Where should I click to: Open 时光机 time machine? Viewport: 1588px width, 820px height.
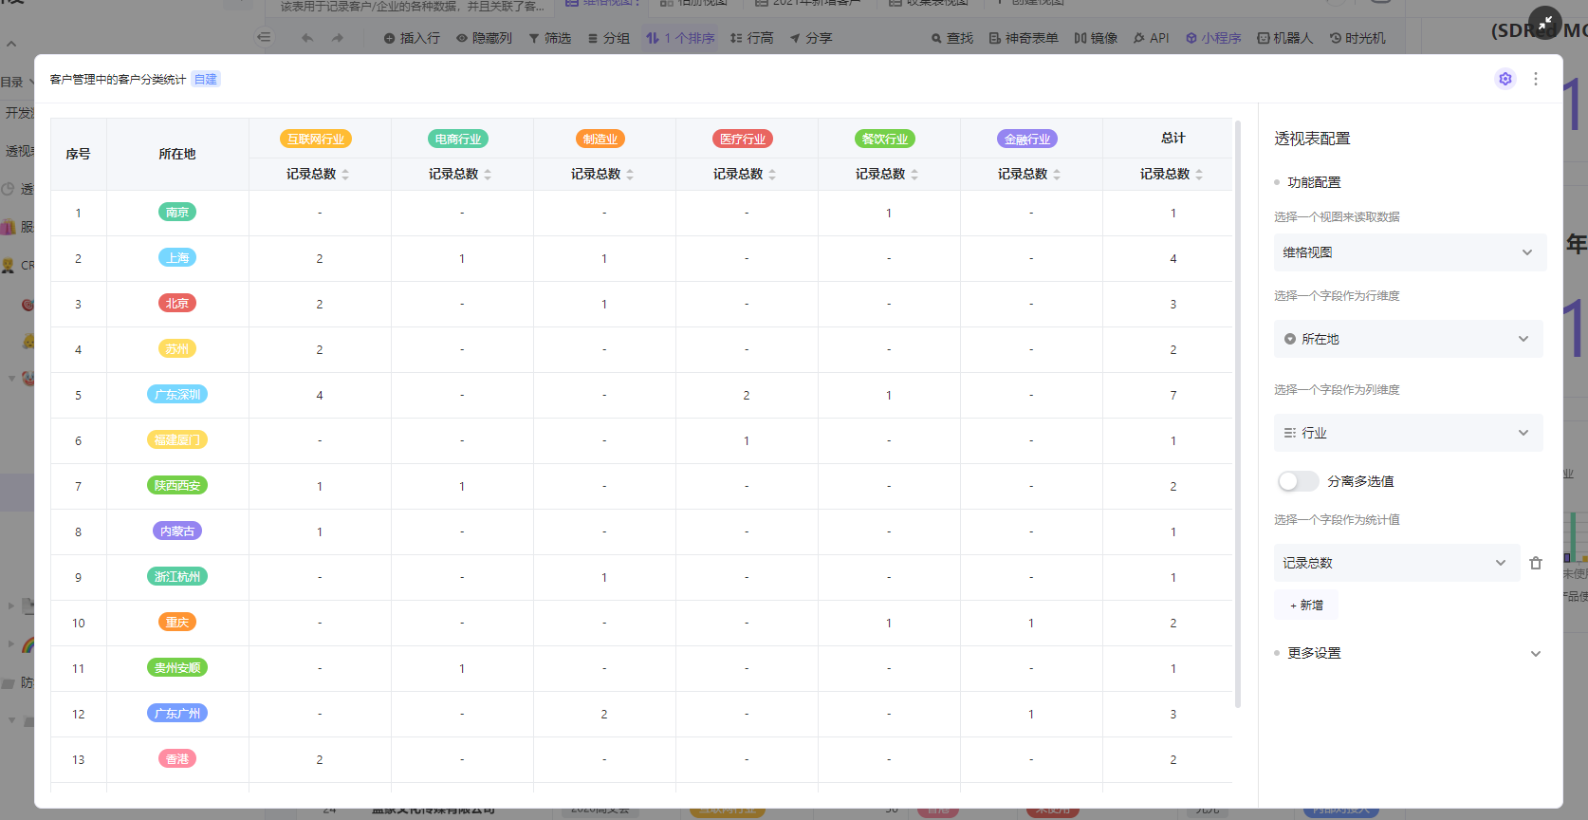(1357, 38)
